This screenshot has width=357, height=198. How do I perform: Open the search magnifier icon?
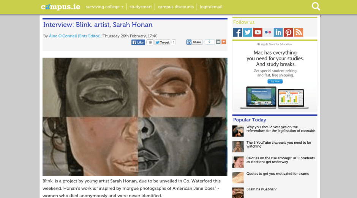point(316,6)
